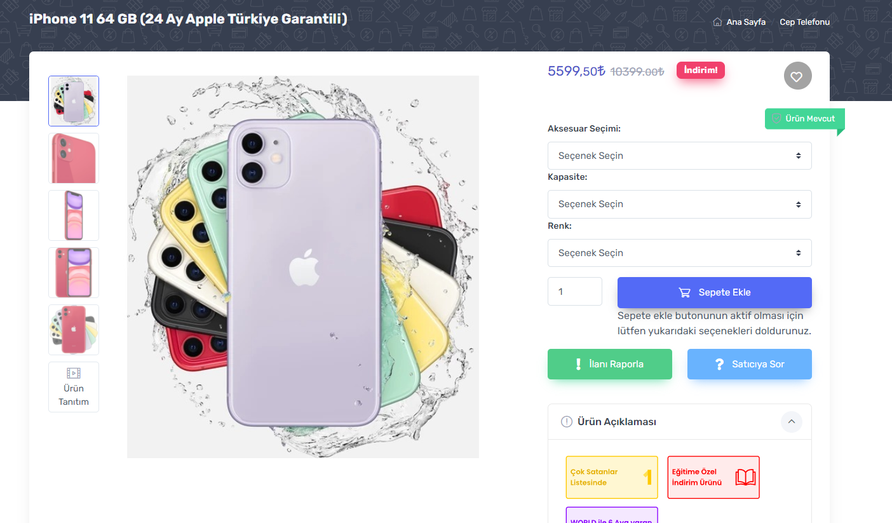Collapse the Ürün Açıklaması section

791,421
